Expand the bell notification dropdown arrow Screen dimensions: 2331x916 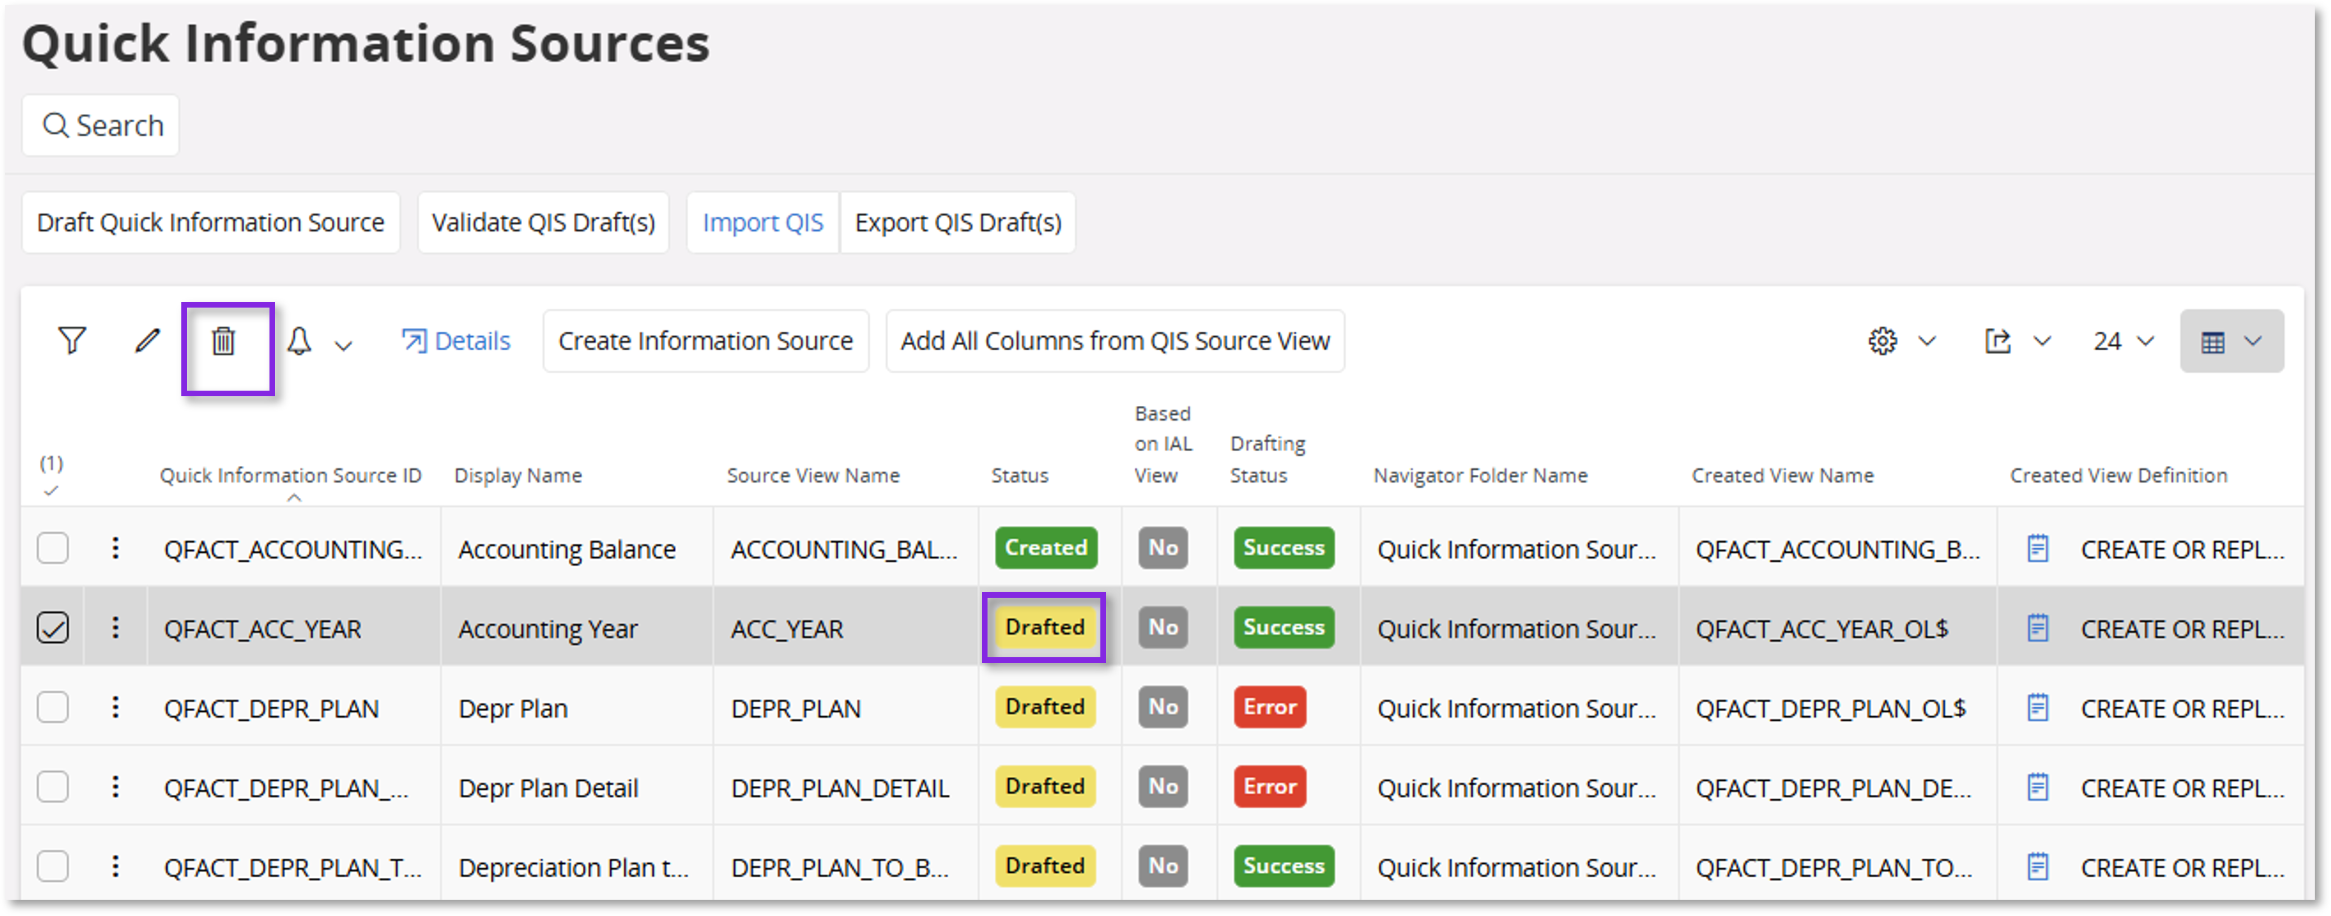[x=343, y=345]
